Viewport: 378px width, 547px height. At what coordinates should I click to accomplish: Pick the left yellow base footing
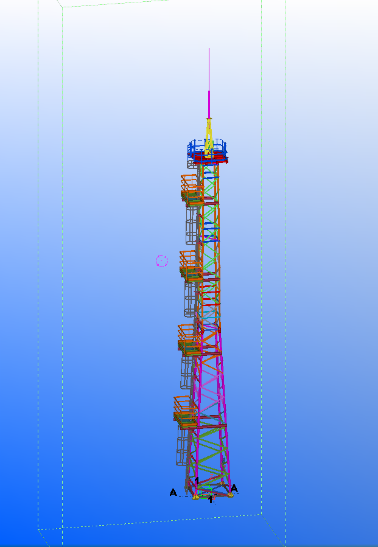195,497
